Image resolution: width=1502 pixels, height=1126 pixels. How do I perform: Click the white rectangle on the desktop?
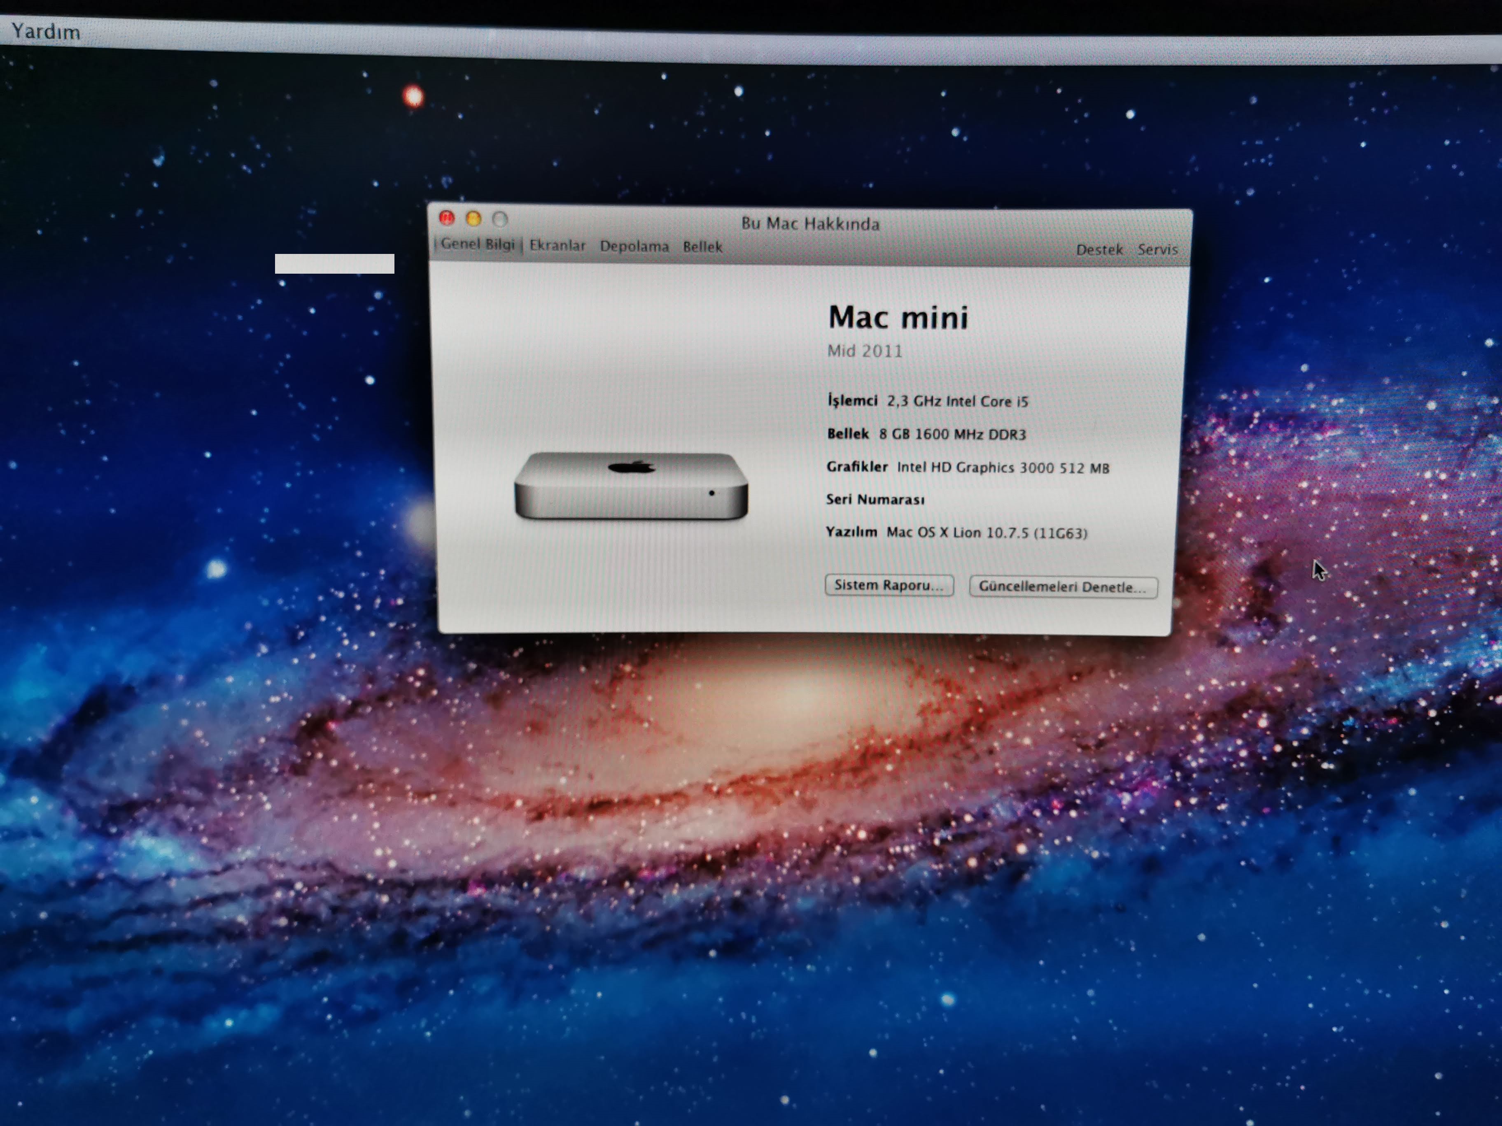coord(334,264)
